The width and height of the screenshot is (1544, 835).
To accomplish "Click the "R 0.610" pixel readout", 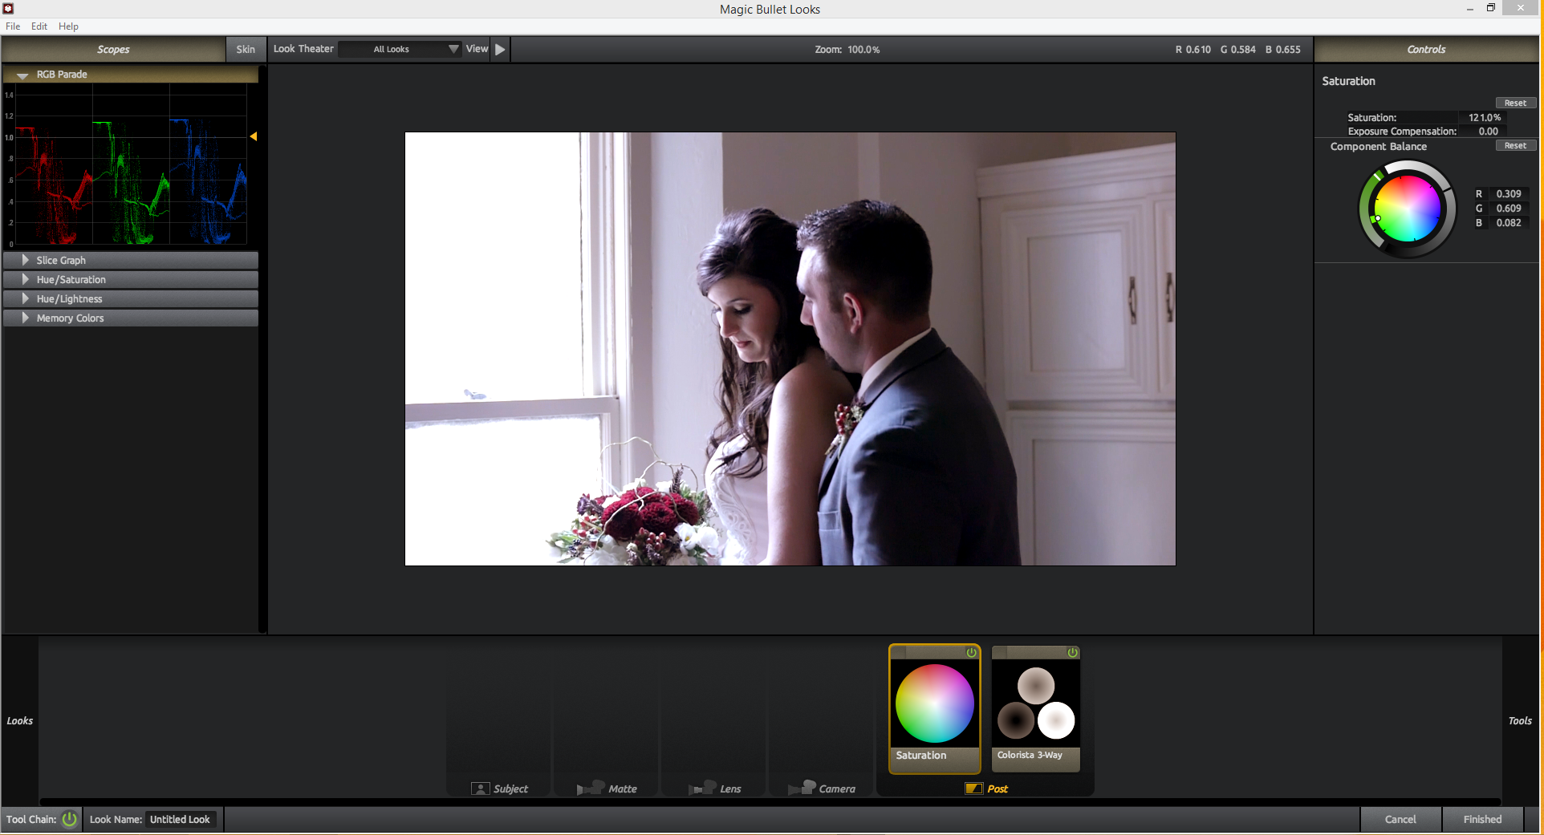I will click(1193, 49).
